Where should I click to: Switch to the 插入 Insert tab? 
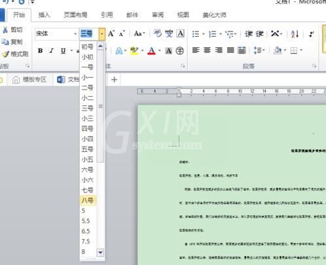click(x=45, y=15)
